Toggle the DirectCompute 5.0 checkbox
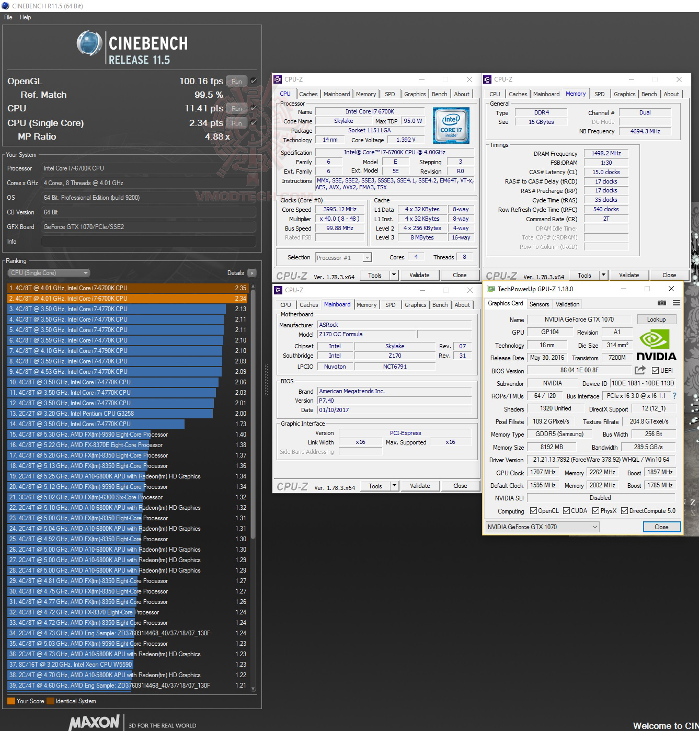 point(624,511)
